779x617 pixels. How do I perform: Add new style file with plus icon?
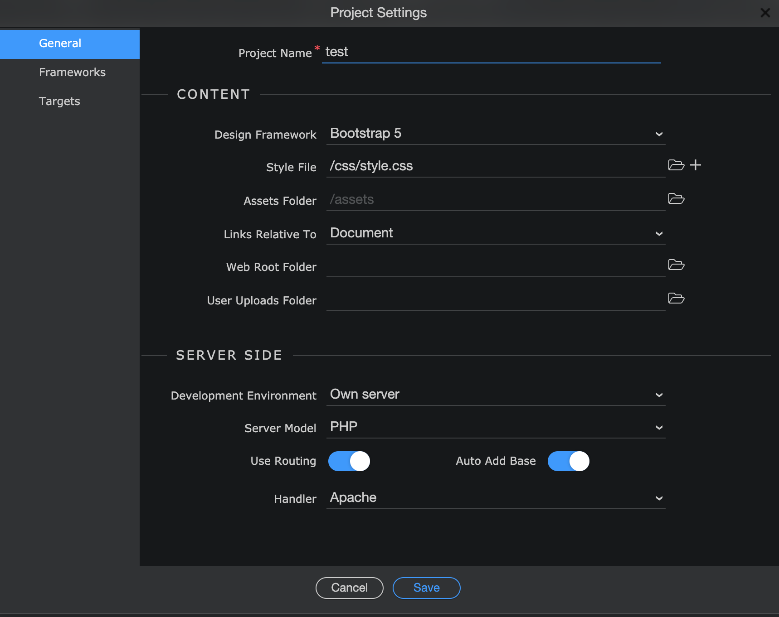pyautogui.click(x=696, y=165)
